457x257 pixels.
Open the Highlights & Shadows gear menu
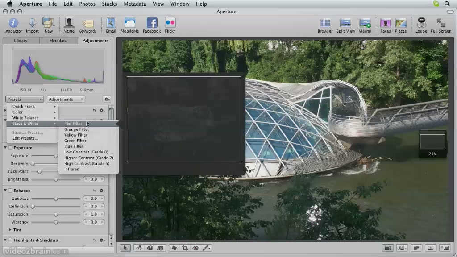tap(102, 240)
